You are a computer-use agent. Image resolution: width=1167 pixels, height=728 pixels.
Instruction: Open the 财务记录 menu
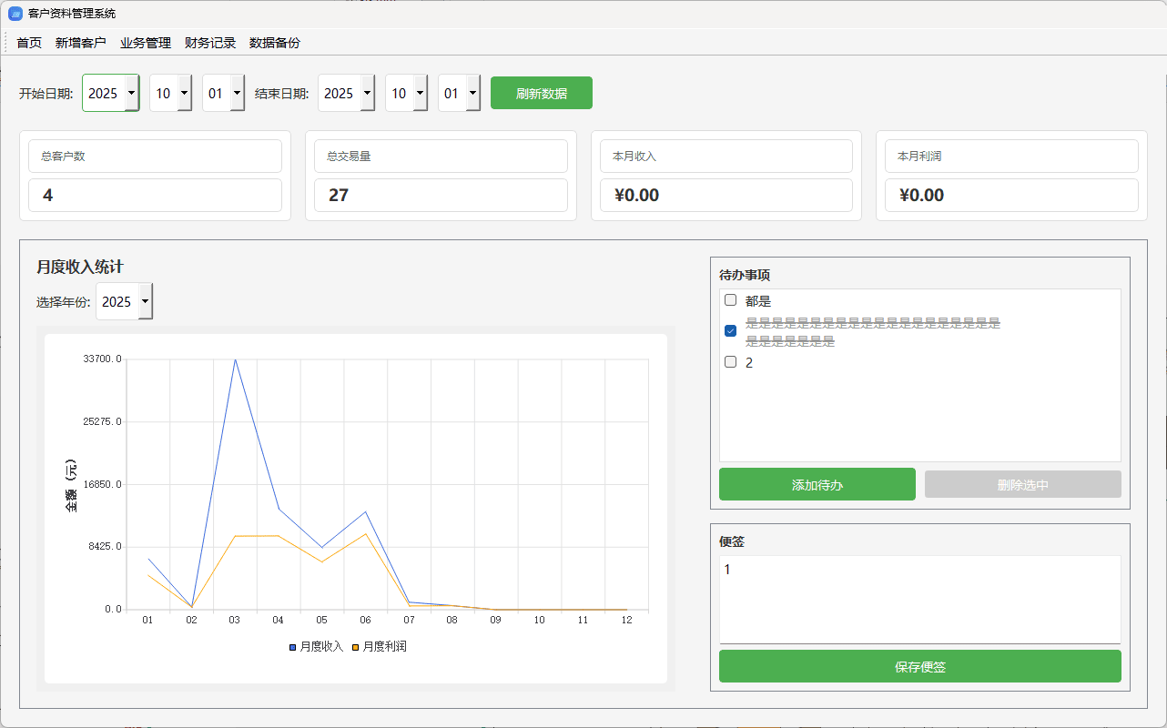208,42
